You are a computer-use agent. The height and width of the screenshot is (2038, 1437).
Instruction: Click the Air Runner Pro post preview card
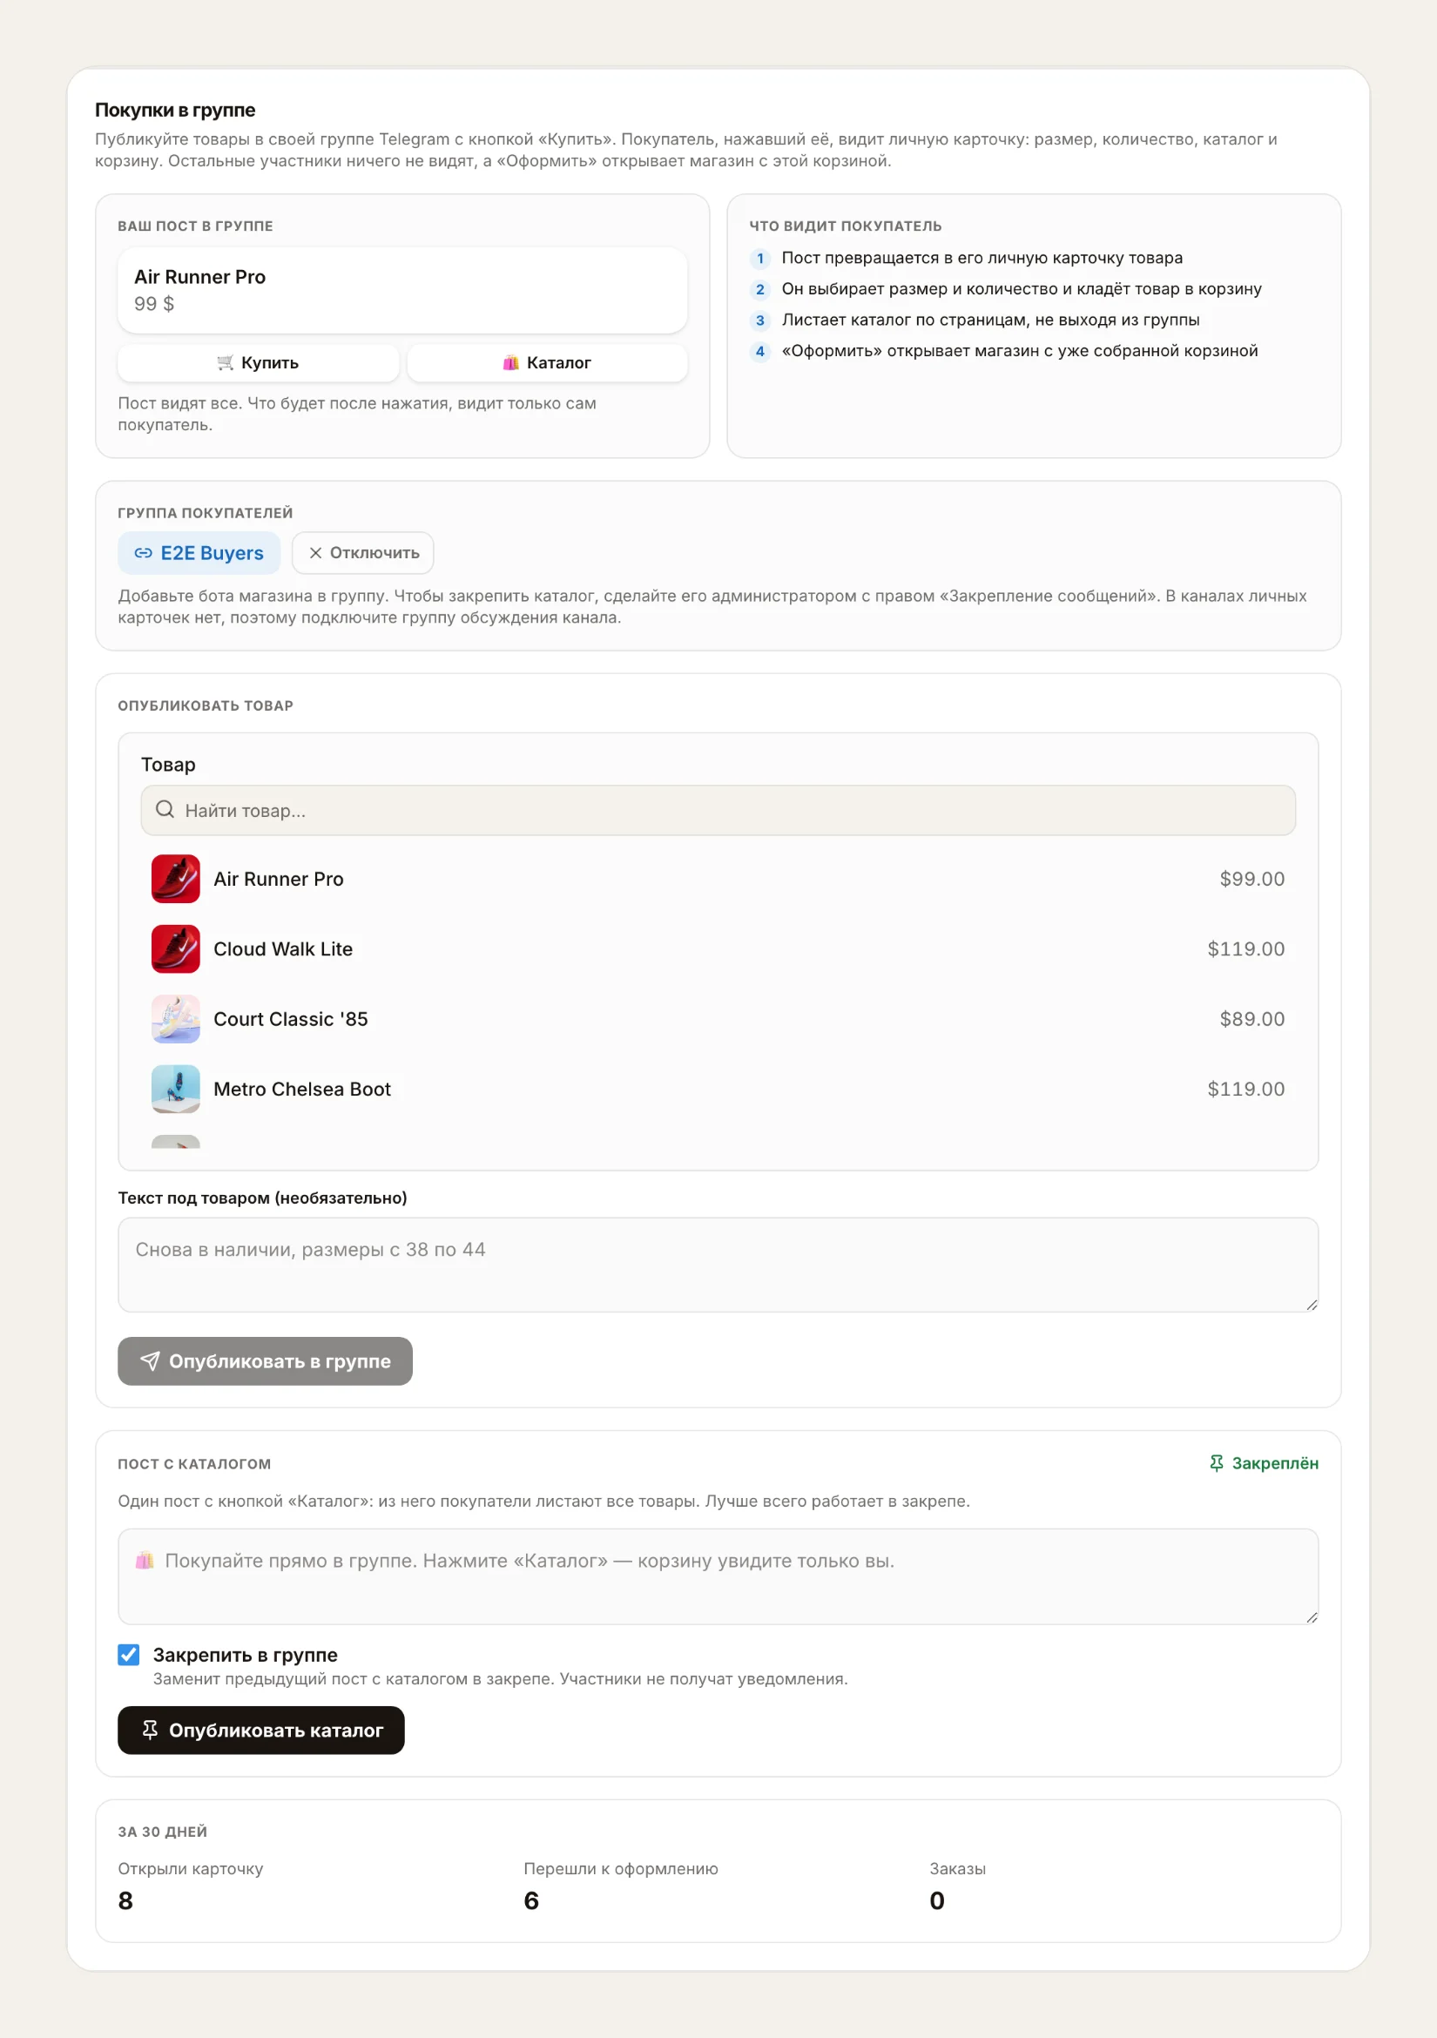(x=403, y=290)
